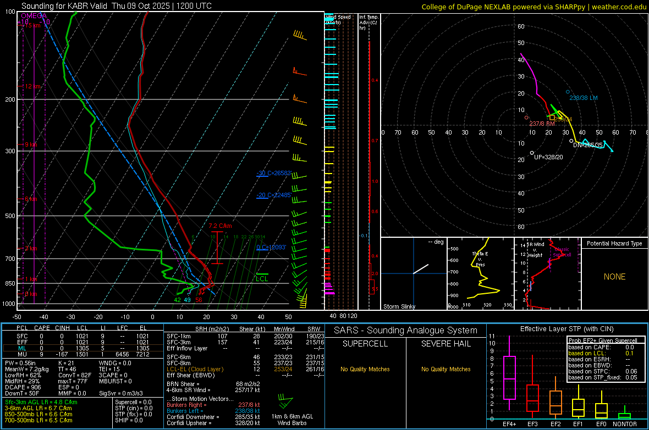The image size is (649, 430).
Task: Click the Wind Speed (knots) panel header
Action: point(338,19)
